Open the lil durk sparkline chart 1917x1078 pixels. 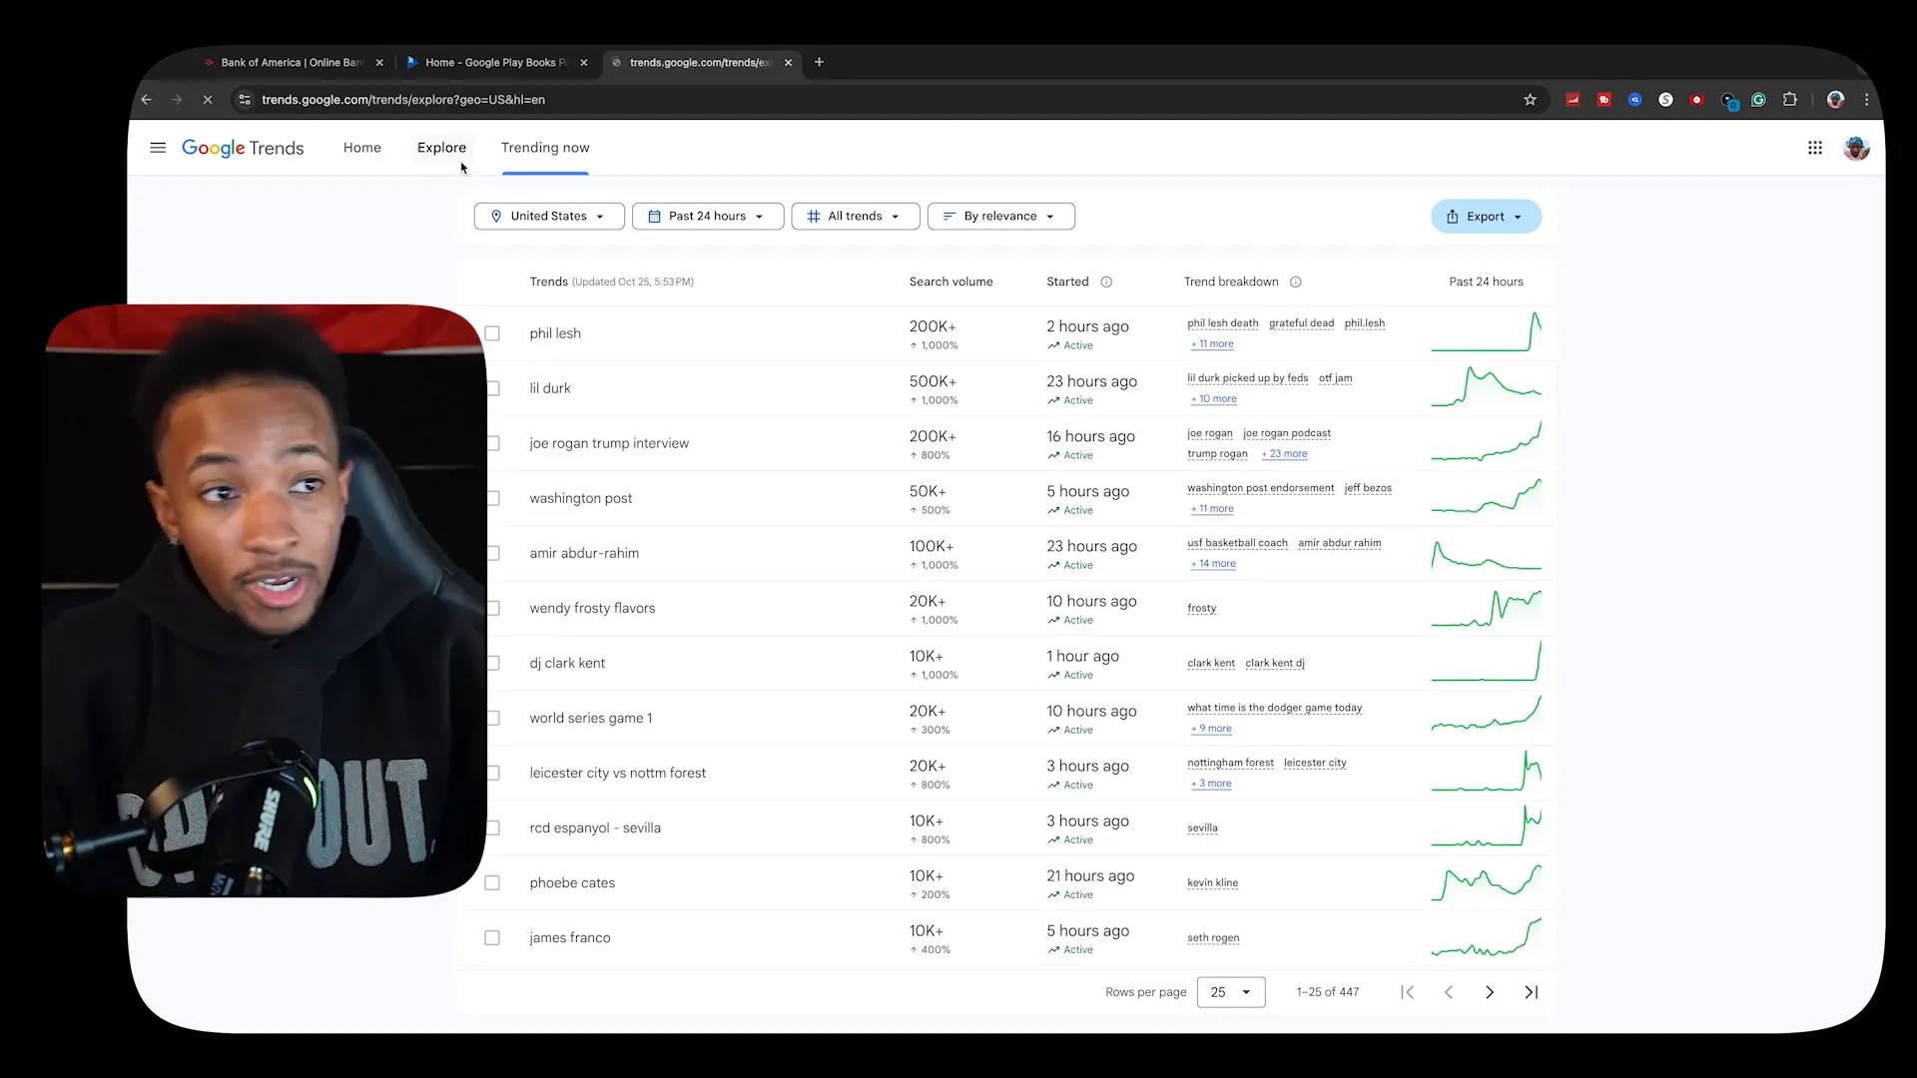pyautogui.click(x=1486, y=387)
